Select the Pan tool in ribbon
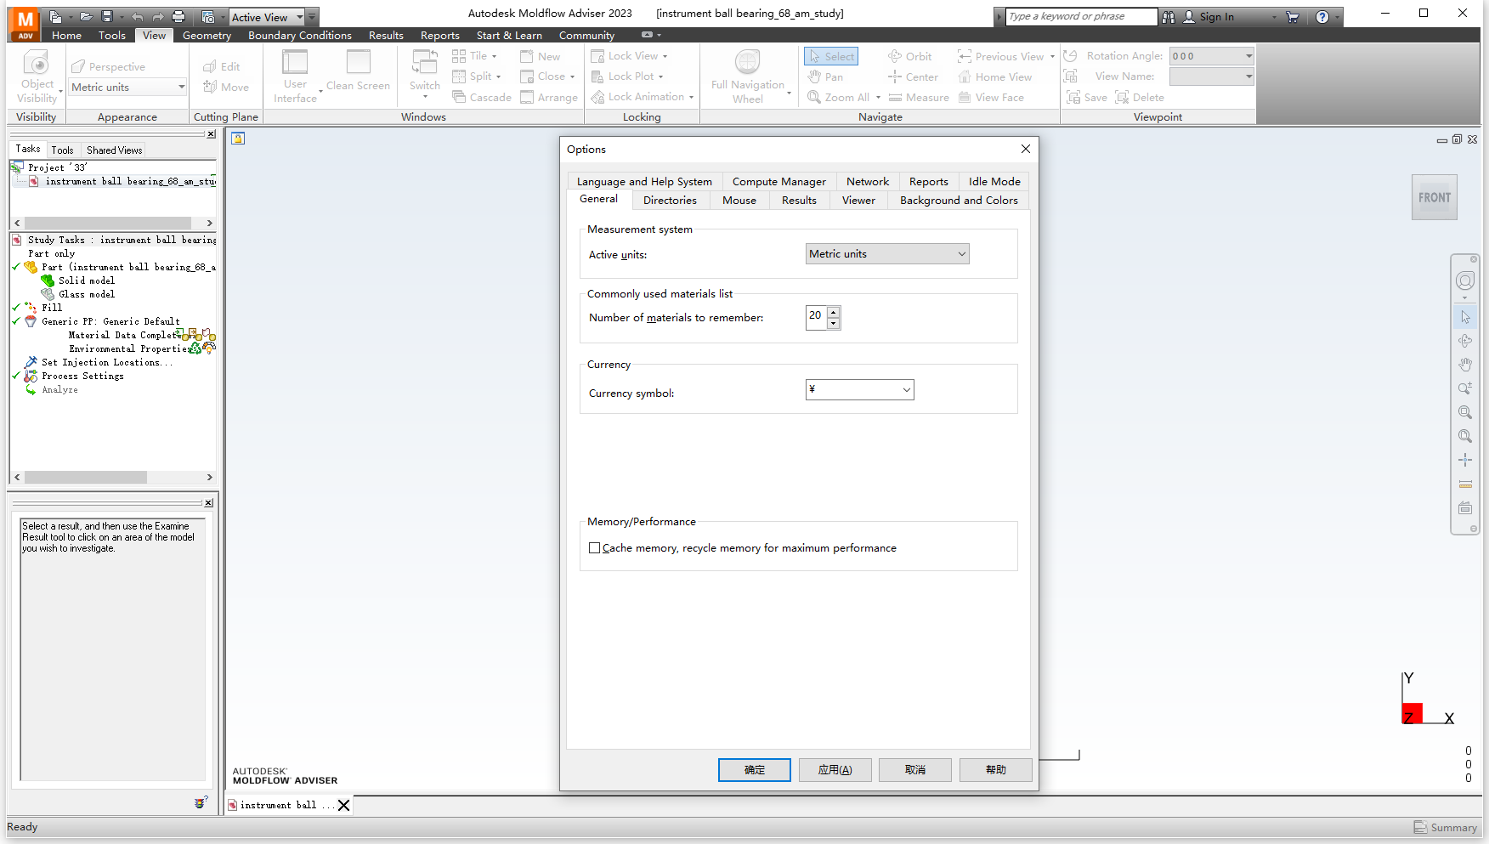The image size is (1489, 844). pos(825,76)
